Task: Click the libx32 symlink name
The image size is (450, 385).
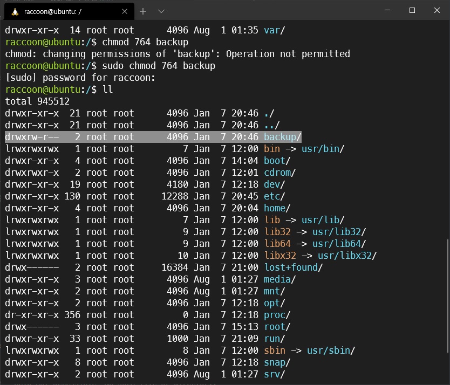Action: tap(280, 256)
